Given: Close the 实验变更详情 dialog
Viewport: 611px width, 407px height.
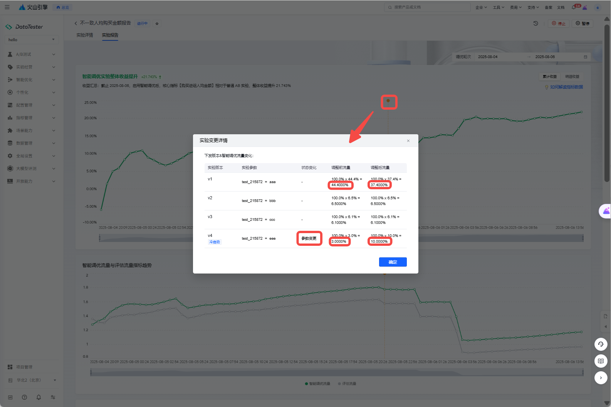Looking at the screenshot, I should (x=408, y=141).
